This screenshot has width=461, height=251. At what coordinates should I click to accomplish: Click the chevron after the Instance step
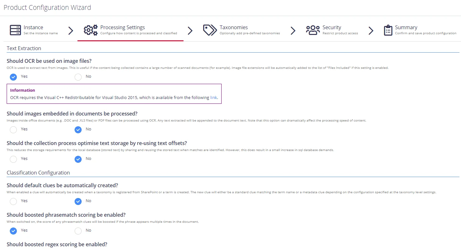pos(71,30)
